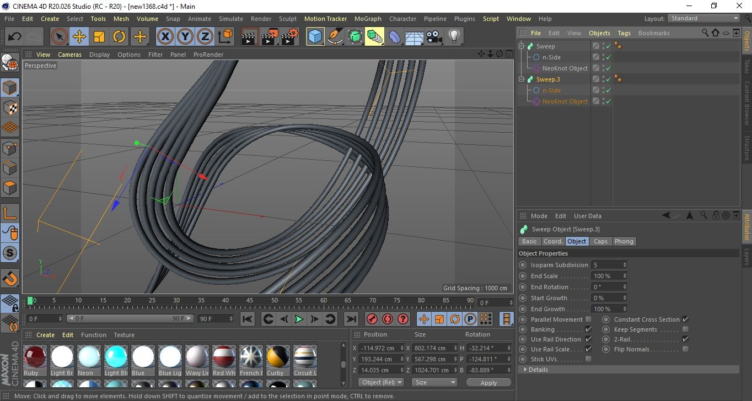Select the NeoKnot Object under Sweep.3
Viewport: 752px width, 401px height.
coord(565,101)
